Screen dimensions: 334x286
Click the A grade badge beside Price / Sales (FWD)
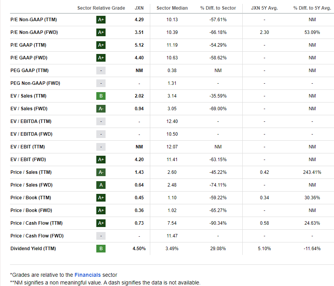[x=101, y=185]
